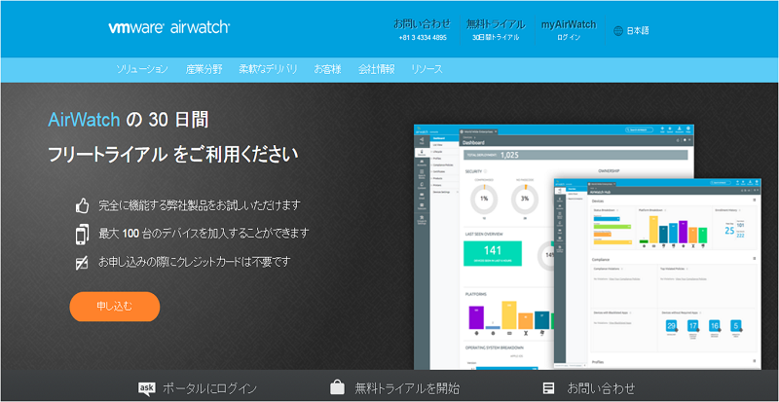Viewport: 779px width, 402px height.
Task: Click the 最大 100 台のデバイス text line
Action: (204, 233)
